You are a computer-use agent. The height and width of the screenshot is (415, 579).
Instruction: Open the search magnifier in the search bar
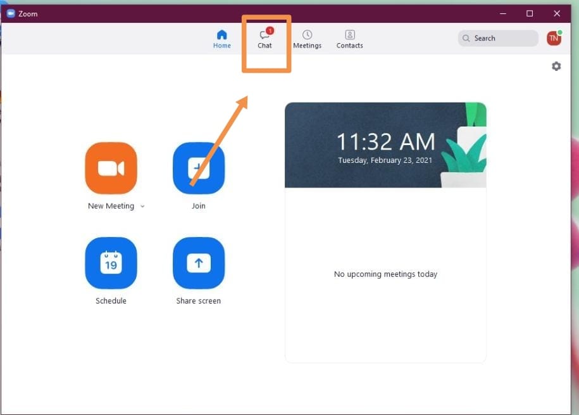tap(466, 38)
